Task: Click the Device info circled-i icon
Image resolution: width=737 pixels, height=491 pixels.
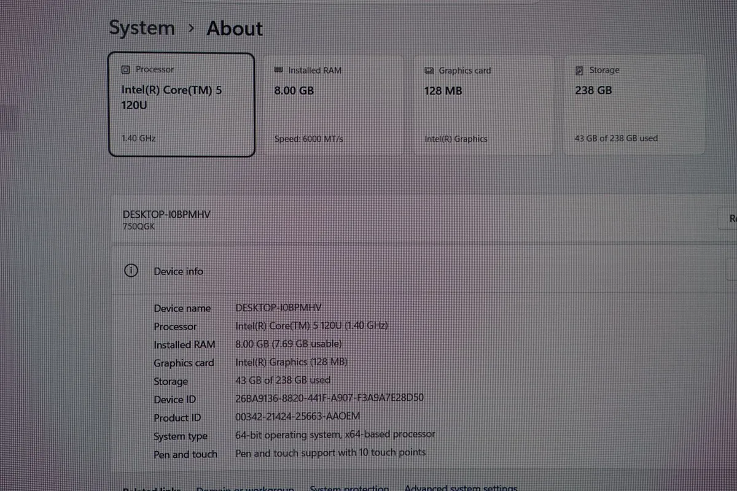Action: click(x=131, y=271)
